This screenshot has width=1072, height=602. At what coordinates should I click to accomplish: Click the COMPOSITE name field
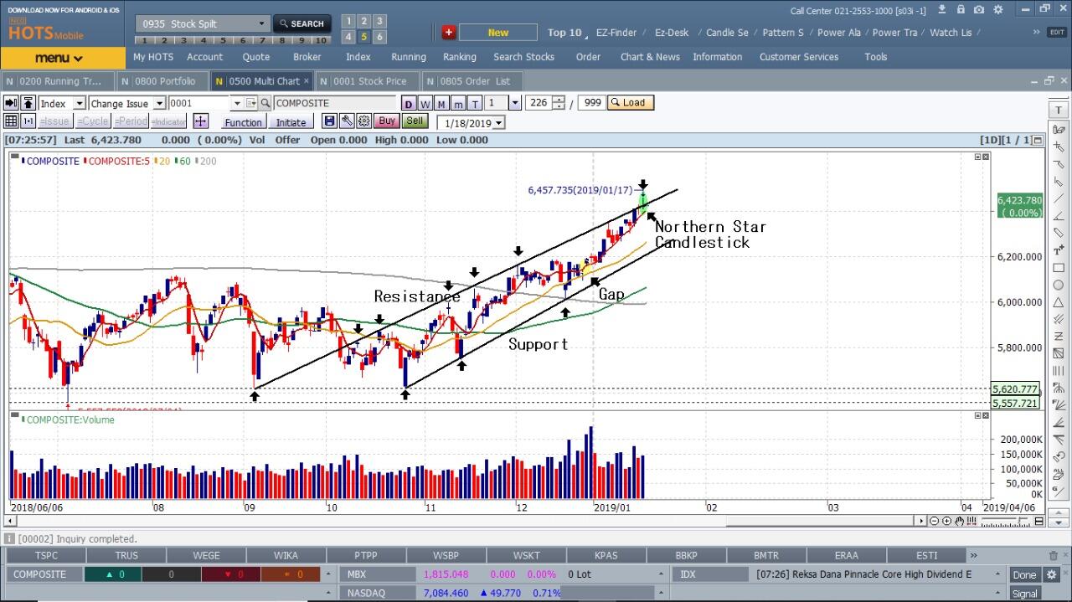tap(335, 103)
